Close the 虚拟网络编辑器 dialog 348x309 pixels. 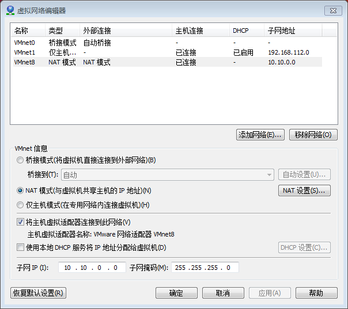point(333,10)
